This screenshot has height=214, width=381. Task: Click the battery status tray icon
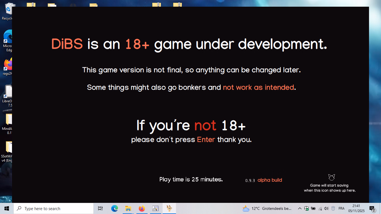(313, 208)
